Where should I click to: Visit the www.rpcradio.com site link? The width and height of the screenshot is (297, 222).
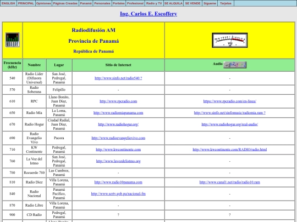coord(118,101)
